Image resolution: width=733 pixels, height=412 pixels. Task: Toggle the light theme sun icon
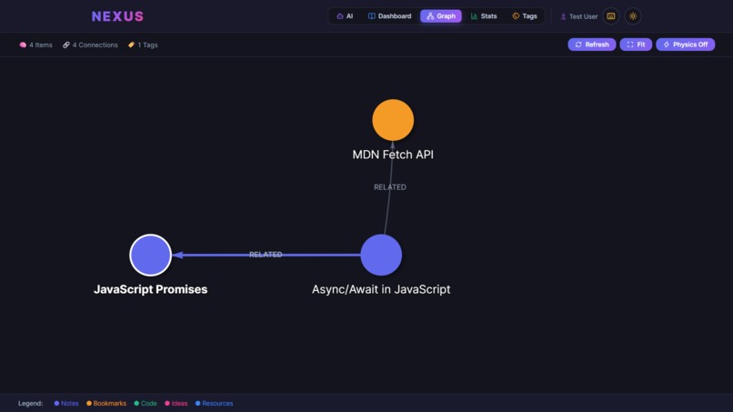point(633,15)
